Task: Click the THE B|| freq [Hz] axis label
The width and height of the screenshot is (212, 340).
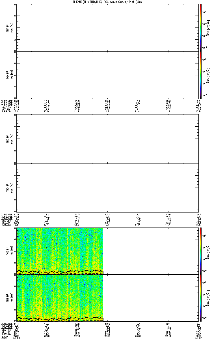Action: pyautogui.click(x=11, y=298)
